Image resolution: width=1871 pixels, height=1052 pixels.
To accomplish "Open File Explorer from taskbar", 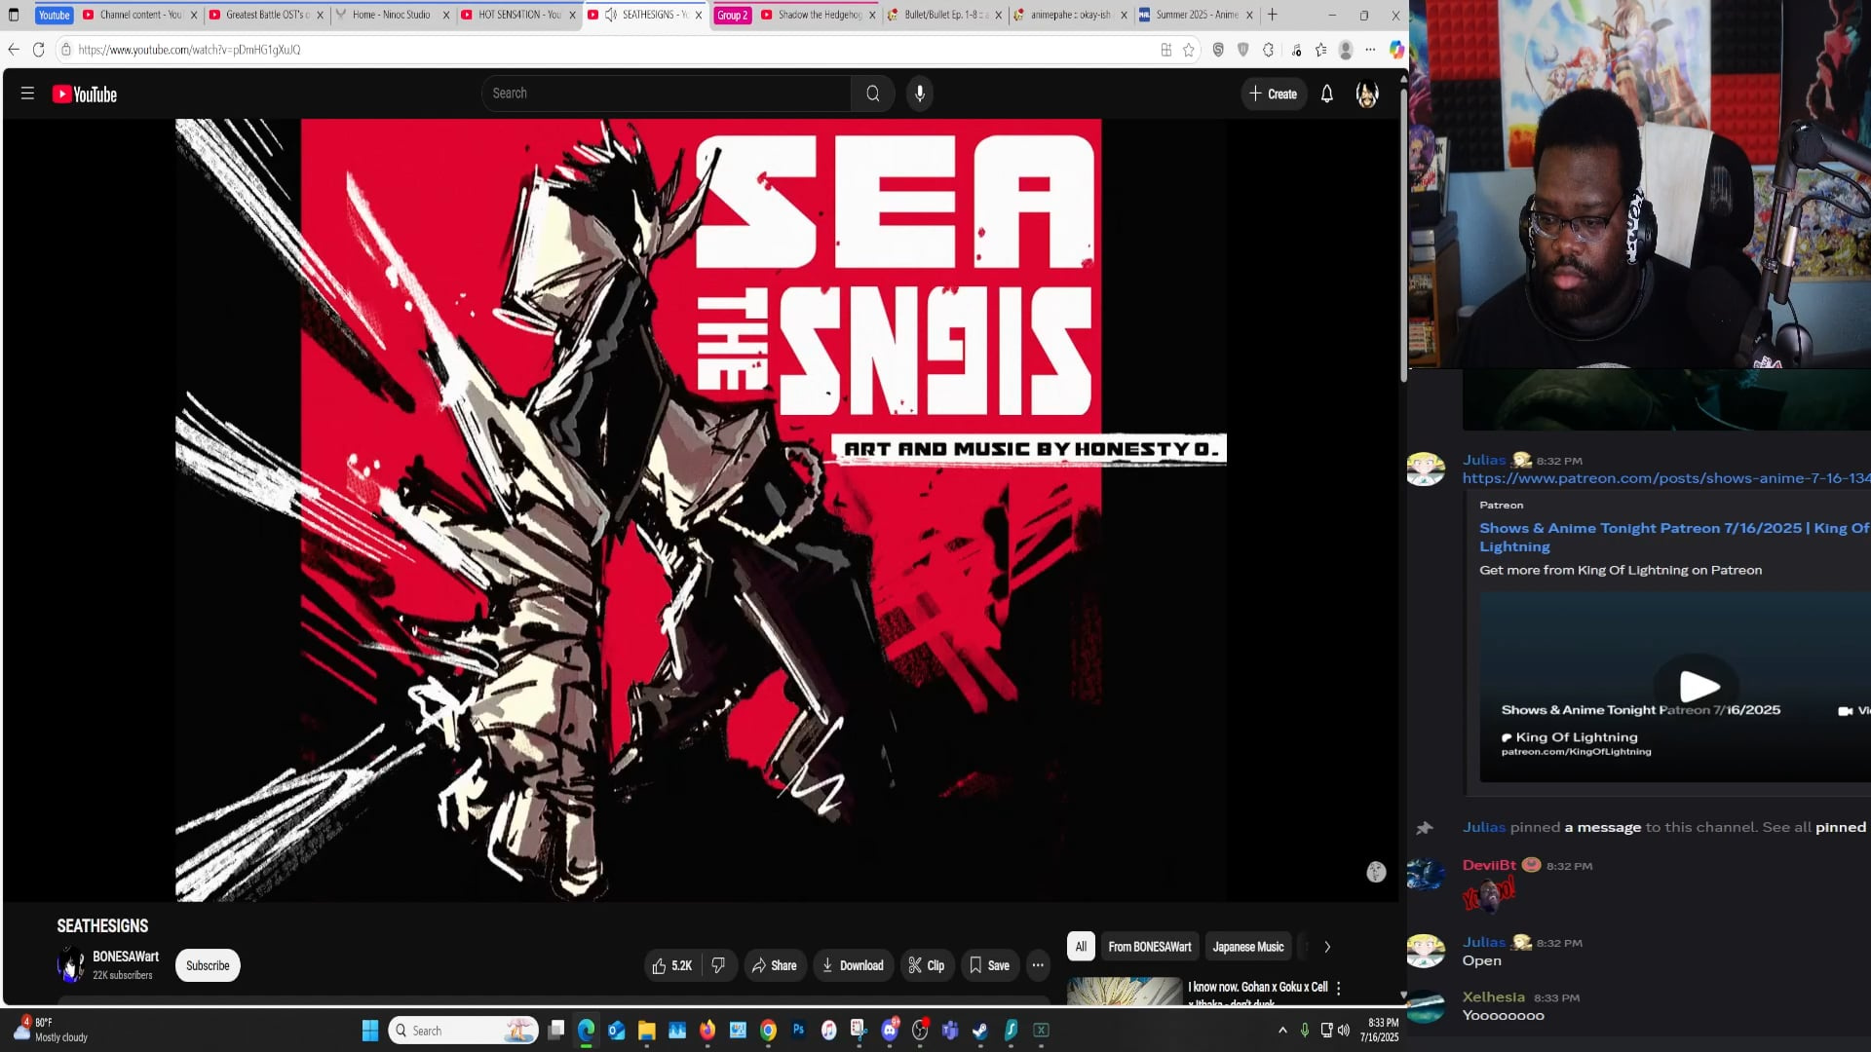I will 646,1031.
